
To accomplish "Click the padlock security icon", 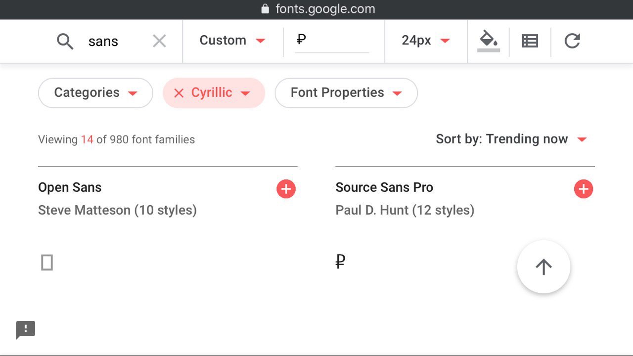I will [265, 9].
